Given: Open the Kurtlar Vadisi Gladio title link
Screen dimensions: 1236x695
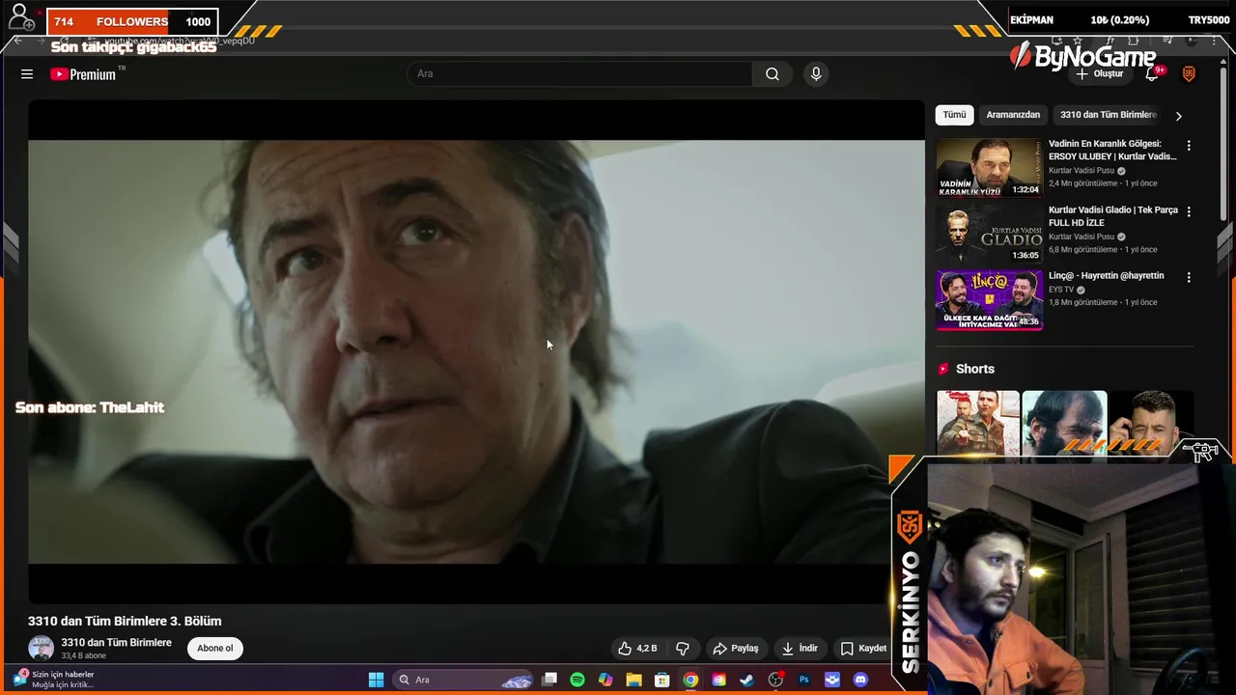Looking at the screenshot, I should click(1113, 216).
